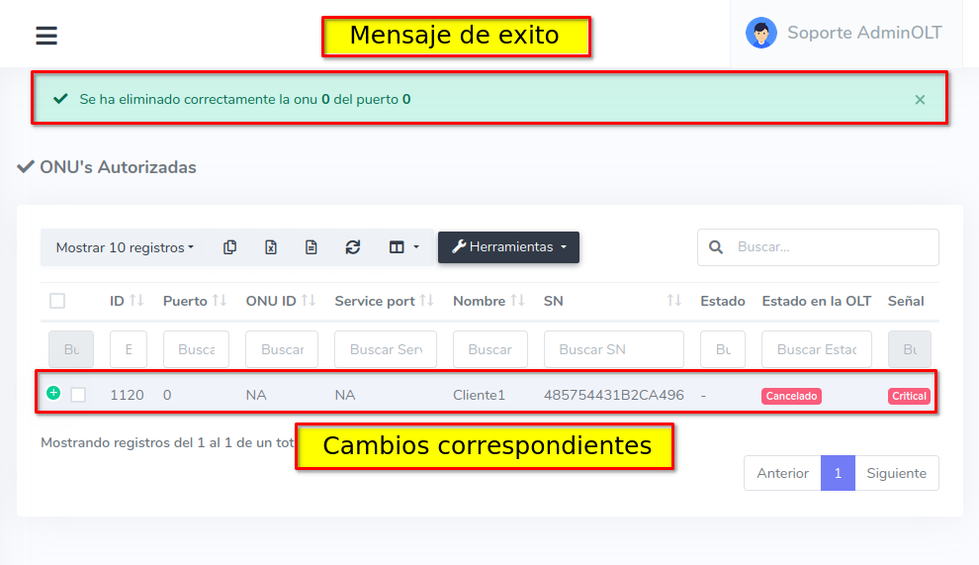Dismiss the success alert message
979x565 pixels.
point(920,99)
